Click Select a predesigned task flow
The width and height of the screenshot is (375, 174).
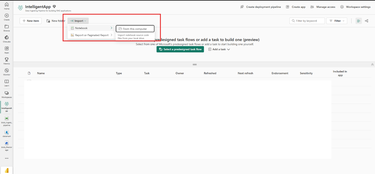point(180,49)
